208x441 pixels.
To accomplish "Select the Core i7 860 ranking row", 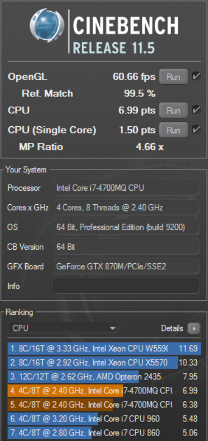I will 104,433.
